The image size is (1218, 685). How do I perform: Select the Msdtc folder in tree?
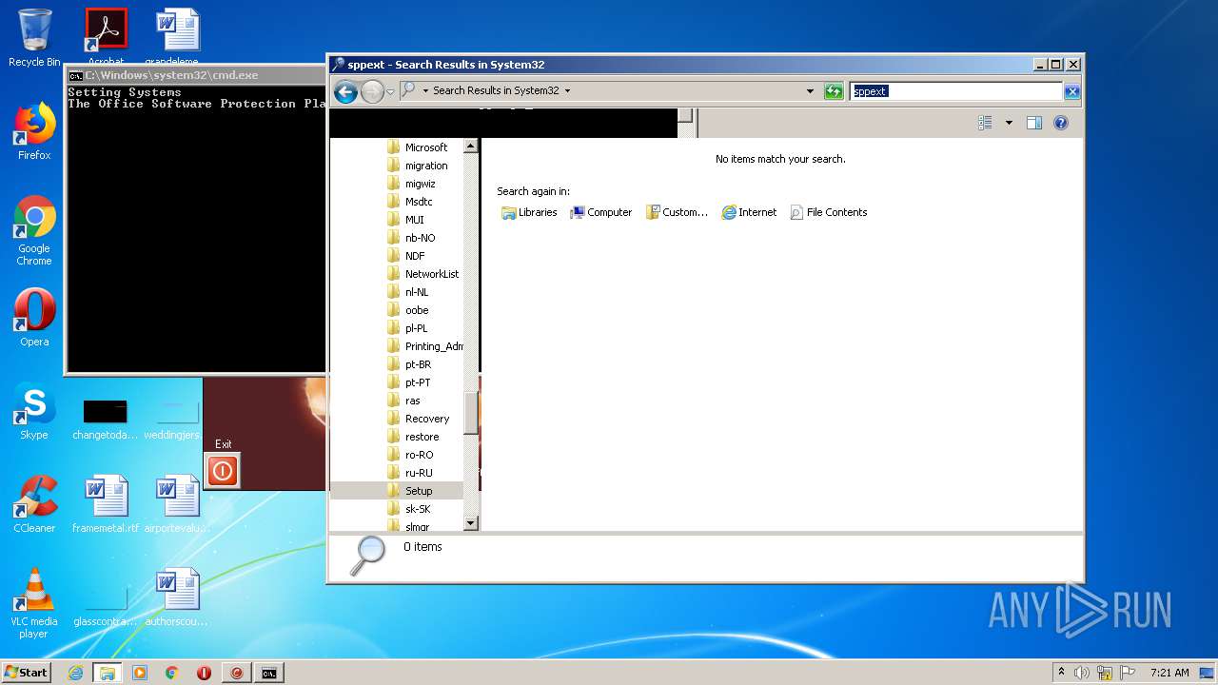point(410,202)
